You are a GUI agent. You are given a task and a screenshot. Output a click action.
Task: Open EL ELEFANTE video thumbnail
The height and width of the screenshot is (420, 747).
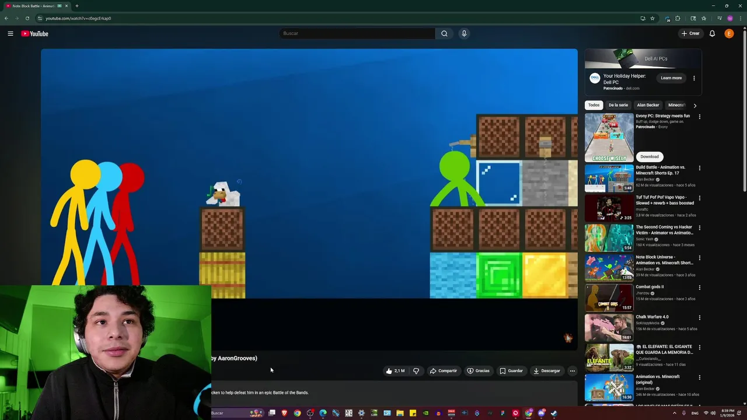609,357
